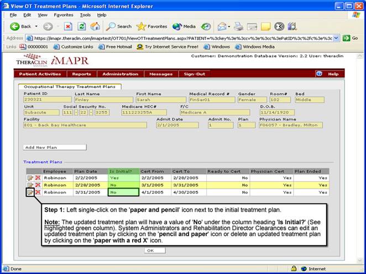Click the browser Stop icon
The width and height of the screenshot is (366, 274).
click(68, 26)
